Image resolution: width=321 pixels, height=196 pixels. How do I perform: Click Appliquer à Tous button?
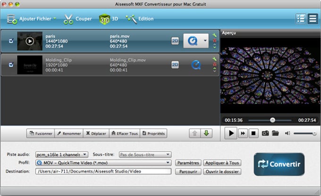pos(222,163)
